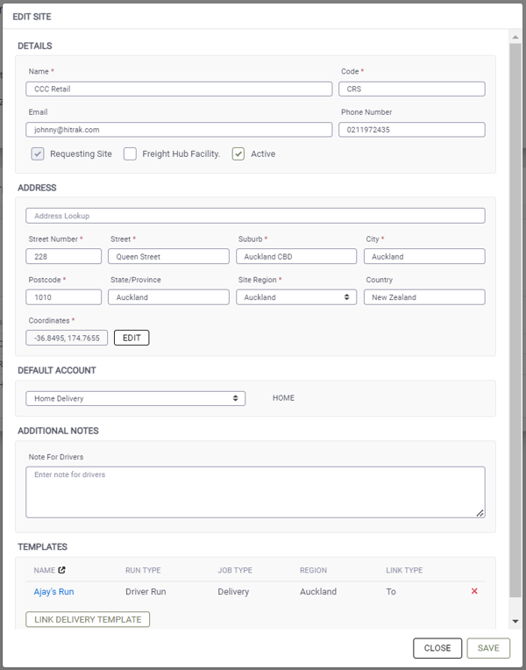Screen dimensions: 526x670
Task: Click LINK DELIVERY TEMPLATE button
Action: point(88,620)
